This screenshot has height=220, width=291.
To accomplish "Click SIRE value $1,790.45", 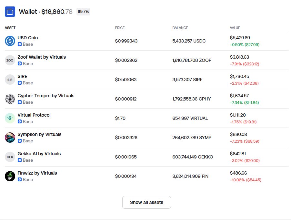I will (239, 76).
